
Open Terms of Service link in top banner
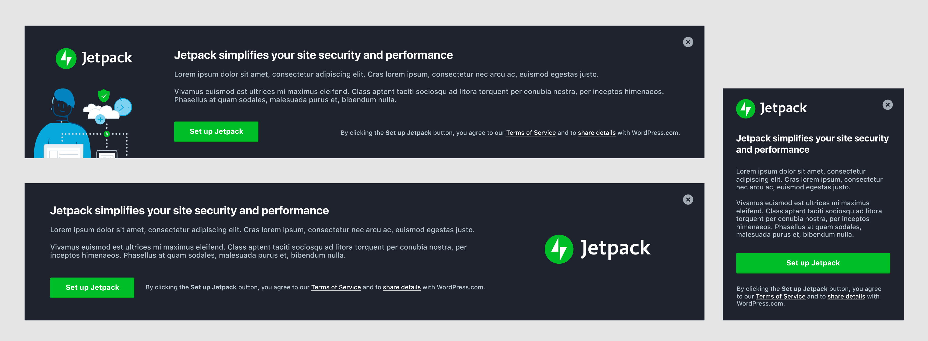click(531, 133)
